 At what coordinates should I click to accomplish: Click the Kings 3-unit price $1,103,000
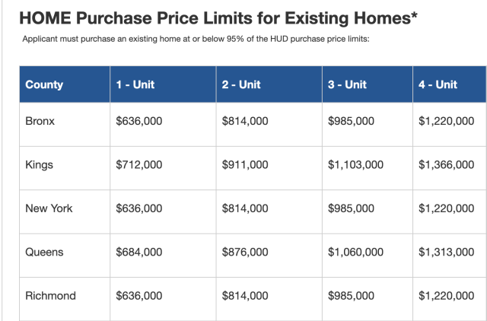coord(355,164)
